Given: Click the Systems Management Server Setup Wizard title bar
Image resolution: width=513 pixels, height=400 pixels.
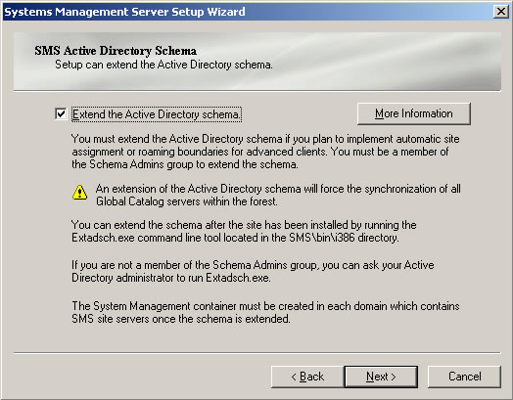Looking at the screenshot, I should pyautogui.click(x=249, y=12).
